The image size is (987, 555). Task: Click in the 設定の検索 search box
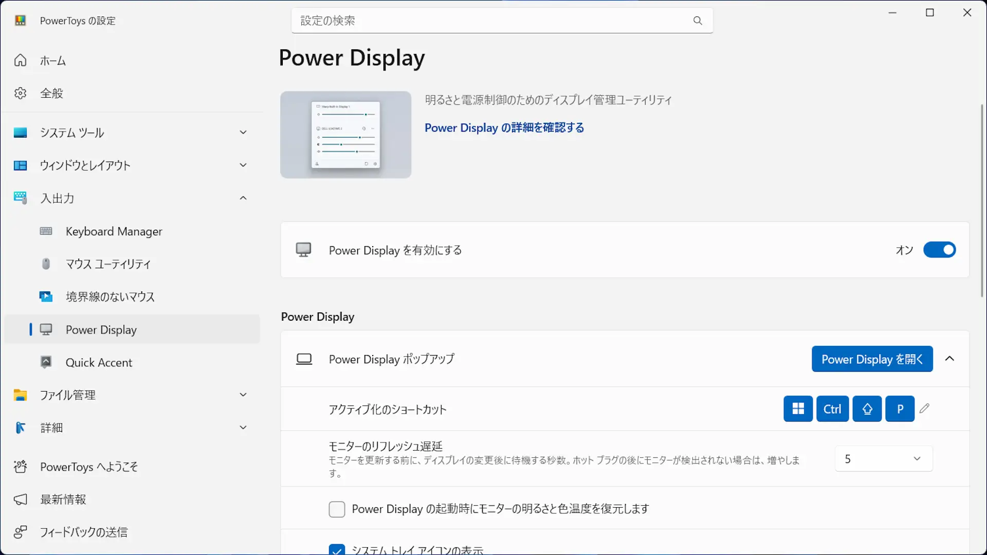click(502, 21)
